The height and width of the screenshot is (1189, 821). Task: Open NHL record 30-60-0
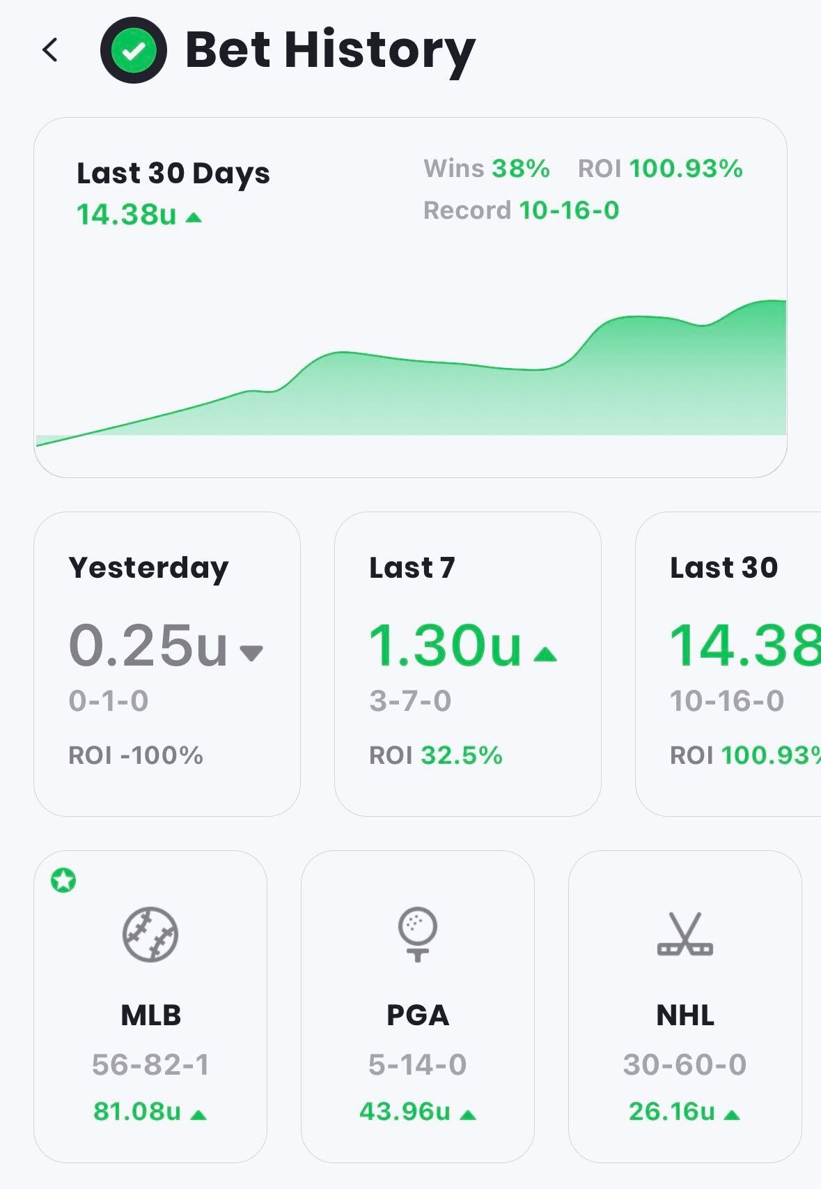click(x=685, y=1064)
